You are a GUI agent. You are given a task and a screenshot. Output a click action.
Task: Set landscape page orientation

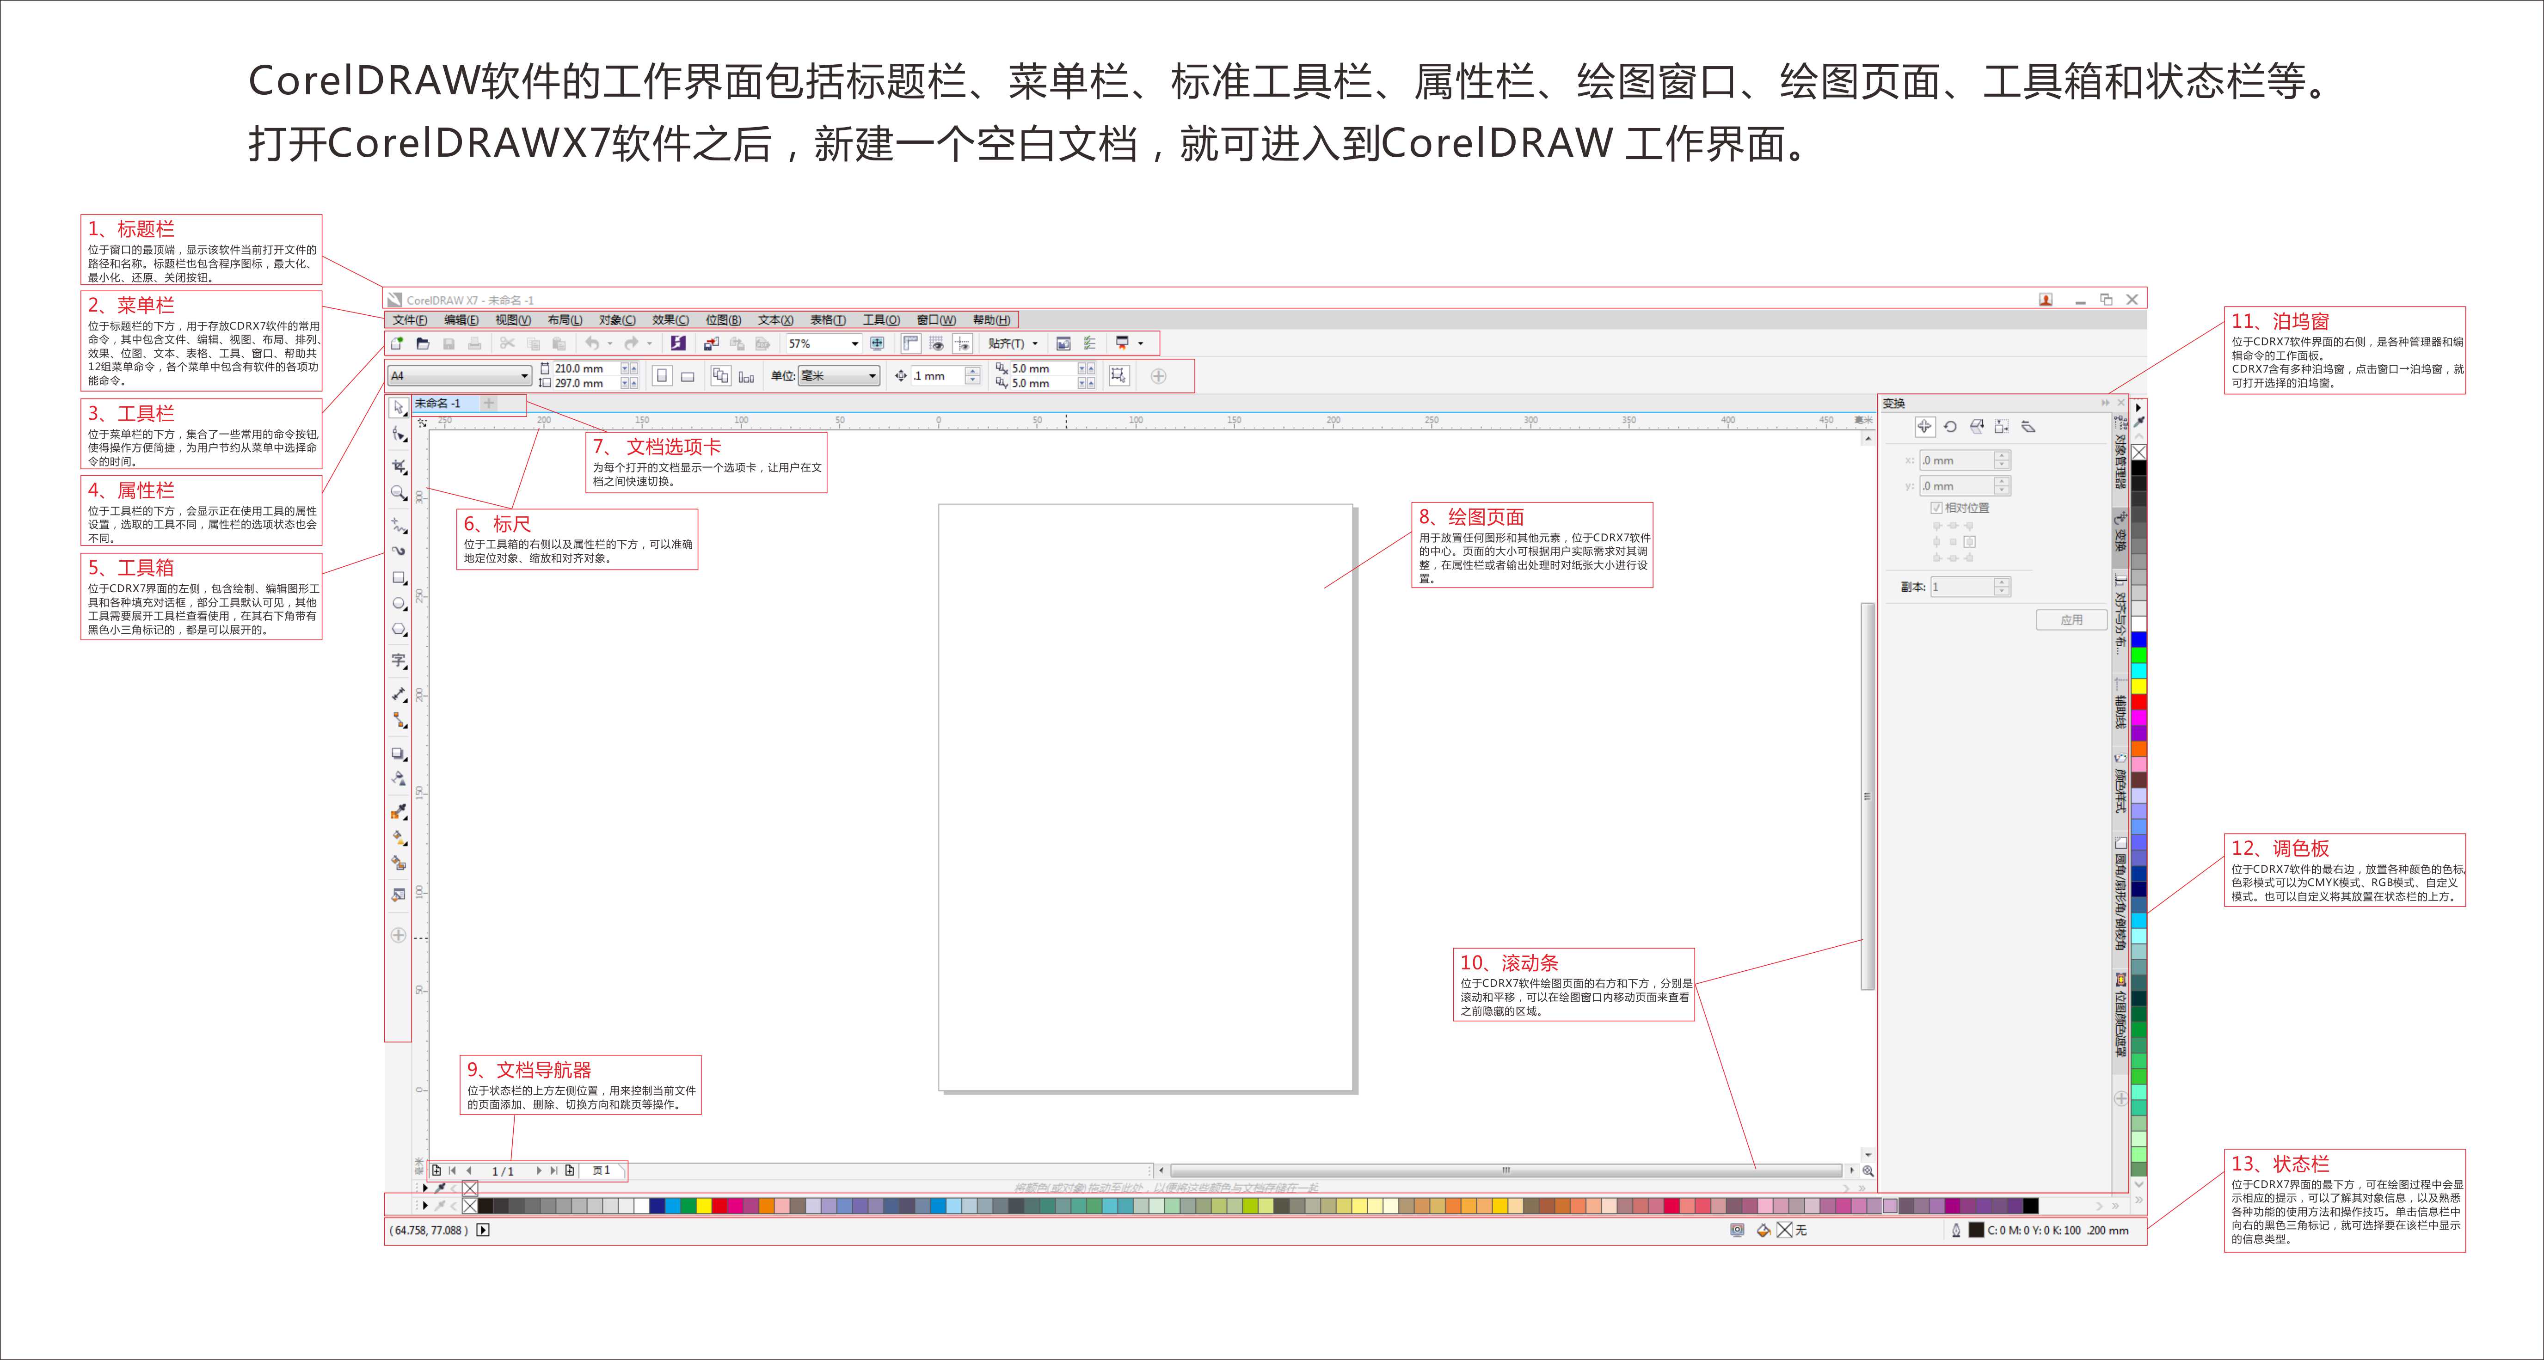click(688, 376)
